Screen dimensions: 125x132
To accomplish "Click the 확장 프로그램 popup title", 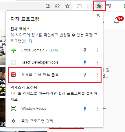I will (x=25, y=19).
